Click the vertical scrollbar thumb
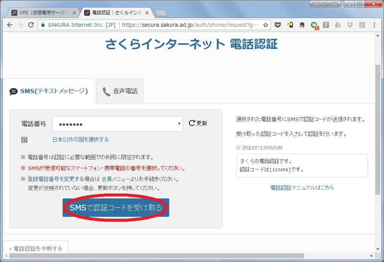The width and height of the screenshot is (384, 262). click(378, 129)
